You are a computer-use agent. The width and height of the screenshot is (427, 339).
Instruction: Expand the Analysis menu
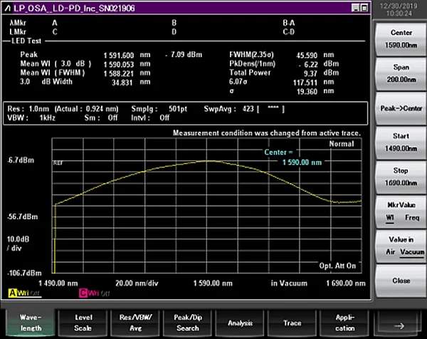(x=240, y=323)
